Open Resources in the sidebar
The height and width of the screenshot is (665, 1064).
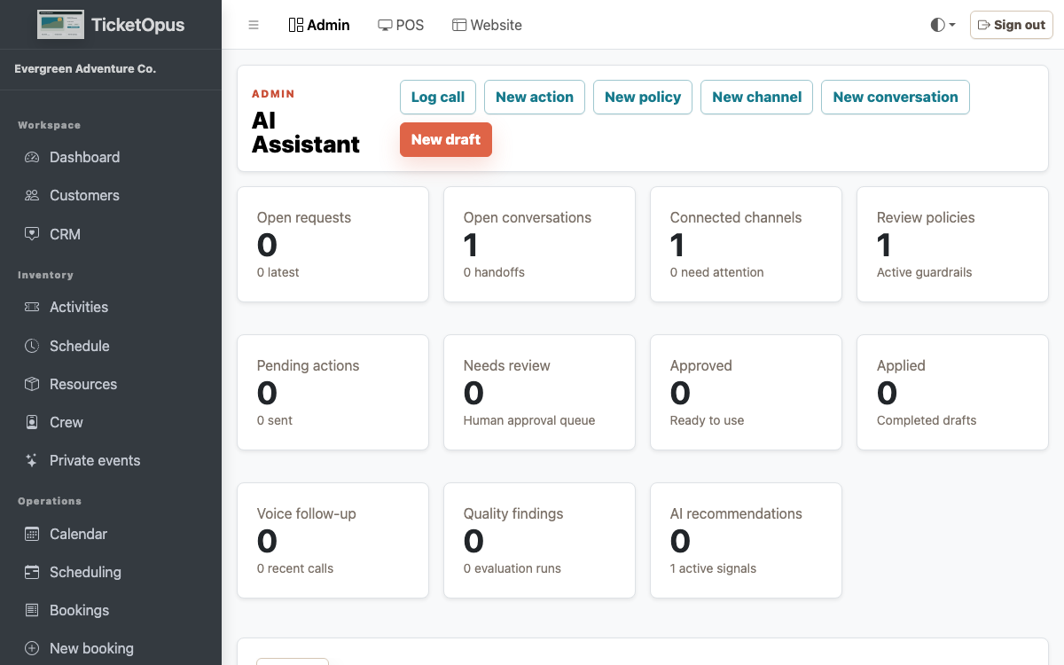coord(111,385)
